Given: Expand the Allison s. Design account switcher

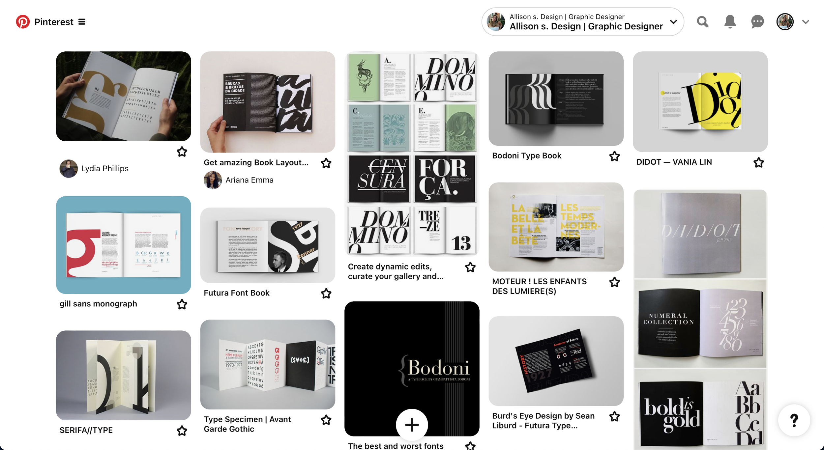Looking at the screenshot, I should 582,22.
